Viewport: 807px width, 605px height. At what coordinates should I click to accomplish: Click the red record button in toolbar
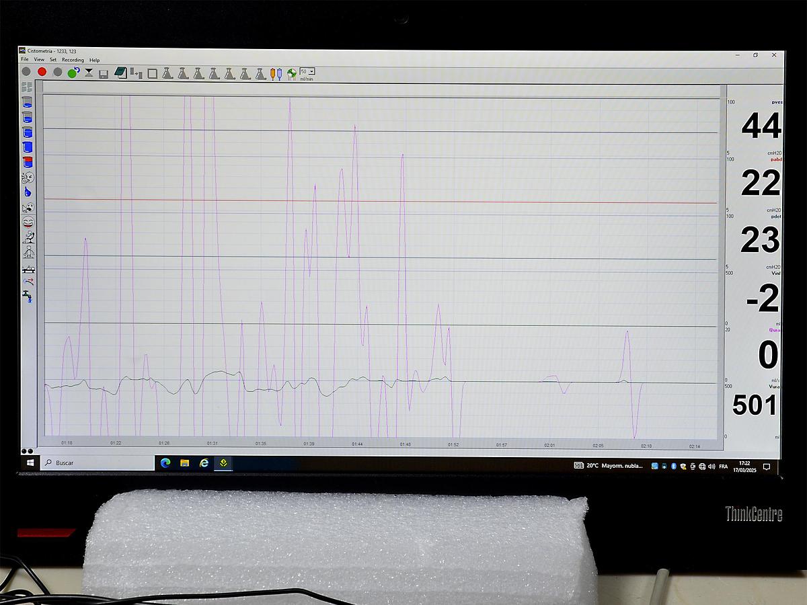click(x=42, y=72)
